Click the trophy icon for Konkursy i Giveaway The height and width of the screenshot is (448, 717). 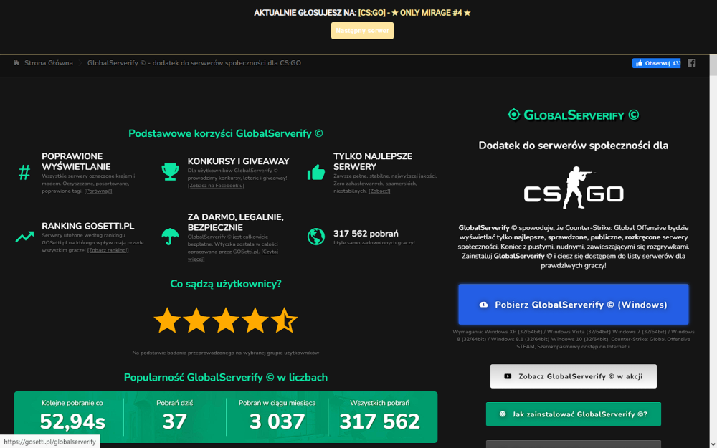(x=170, y=172)
